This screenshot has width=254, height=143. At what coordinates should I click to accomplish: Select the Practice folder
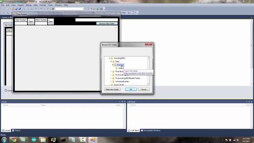tap(120, 65)
